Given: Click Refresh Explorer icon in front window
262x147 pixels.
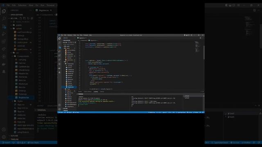Looking at the screenshot, I should [x=73, y=42].
